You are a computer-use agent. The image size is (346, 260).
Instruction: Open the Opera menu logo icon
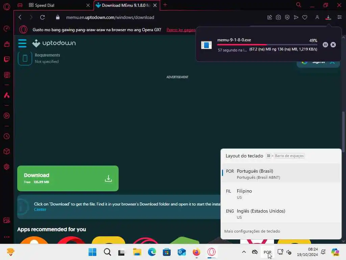(x=7, y=7)
